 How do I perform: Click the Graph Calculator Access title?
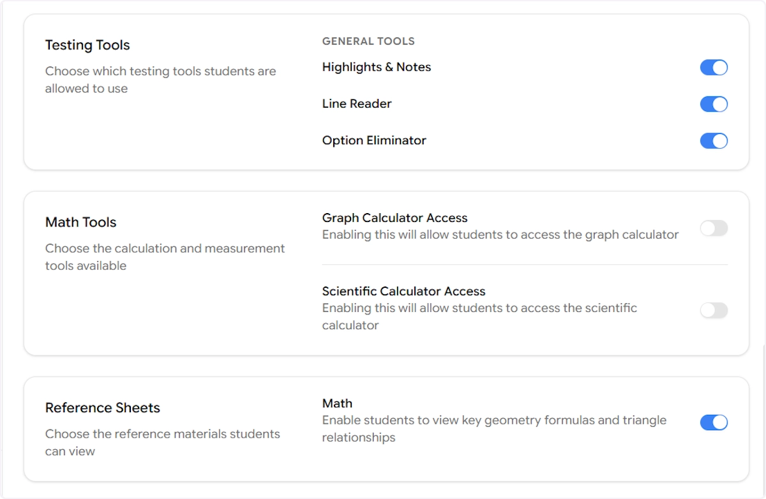394,218
